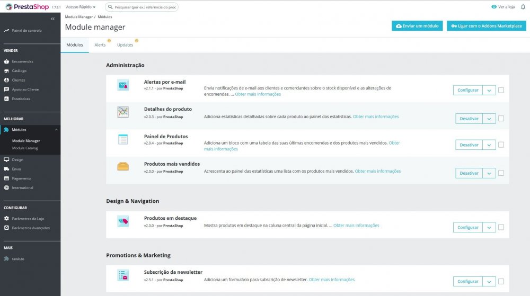Collapse the sidebar with double chevron icon

(x=52, y=19)
